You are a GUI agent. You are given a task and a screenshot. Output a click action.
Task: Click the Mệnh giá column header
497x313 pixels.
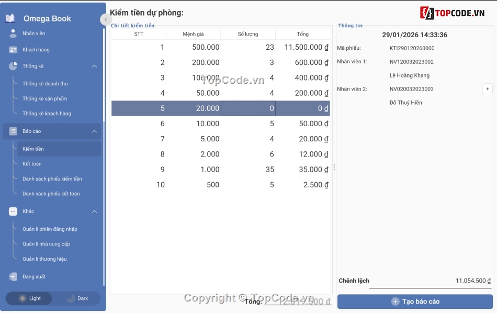194,34
